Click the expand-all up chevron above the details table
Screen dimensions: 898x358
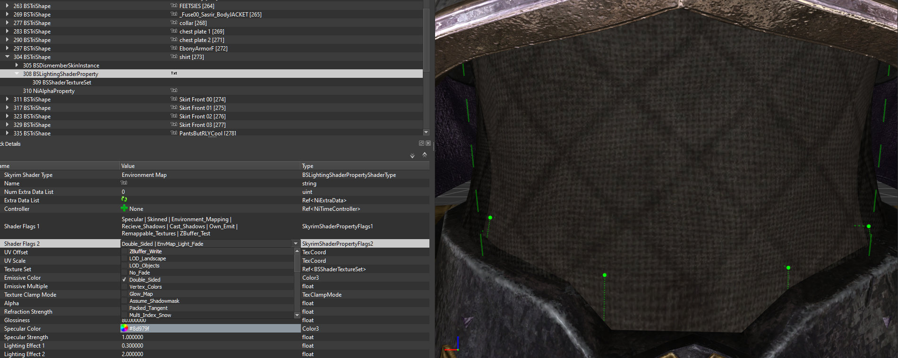pos(425,155)
